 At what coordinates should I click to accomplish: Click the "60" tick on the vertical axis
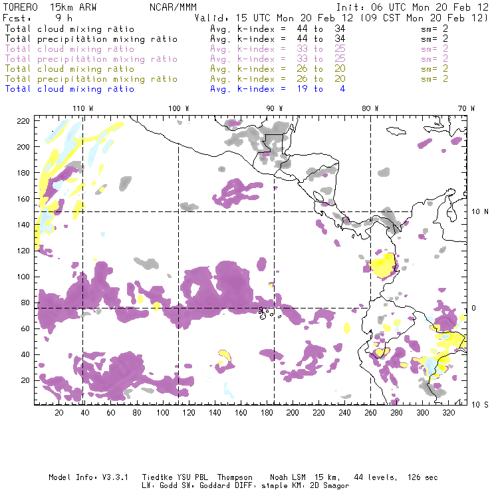pyautogui.click(x=26, y=328)
